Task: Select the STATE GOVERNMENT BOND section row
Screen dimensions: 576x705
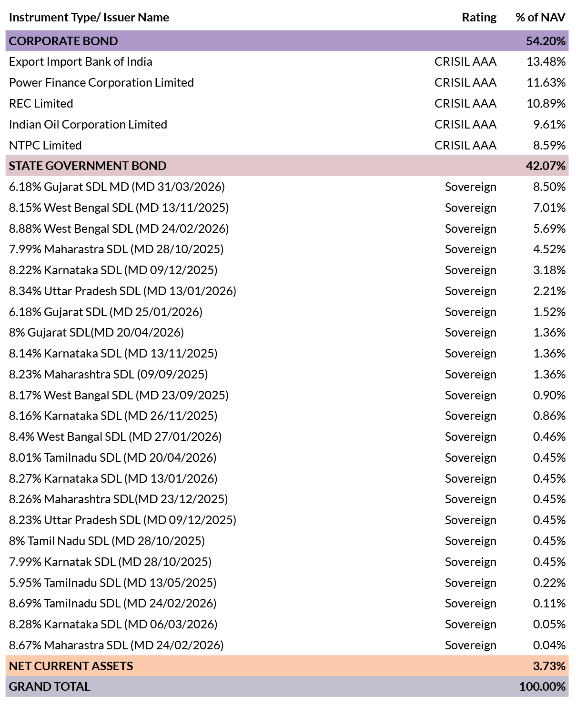Action: [287, 166]
